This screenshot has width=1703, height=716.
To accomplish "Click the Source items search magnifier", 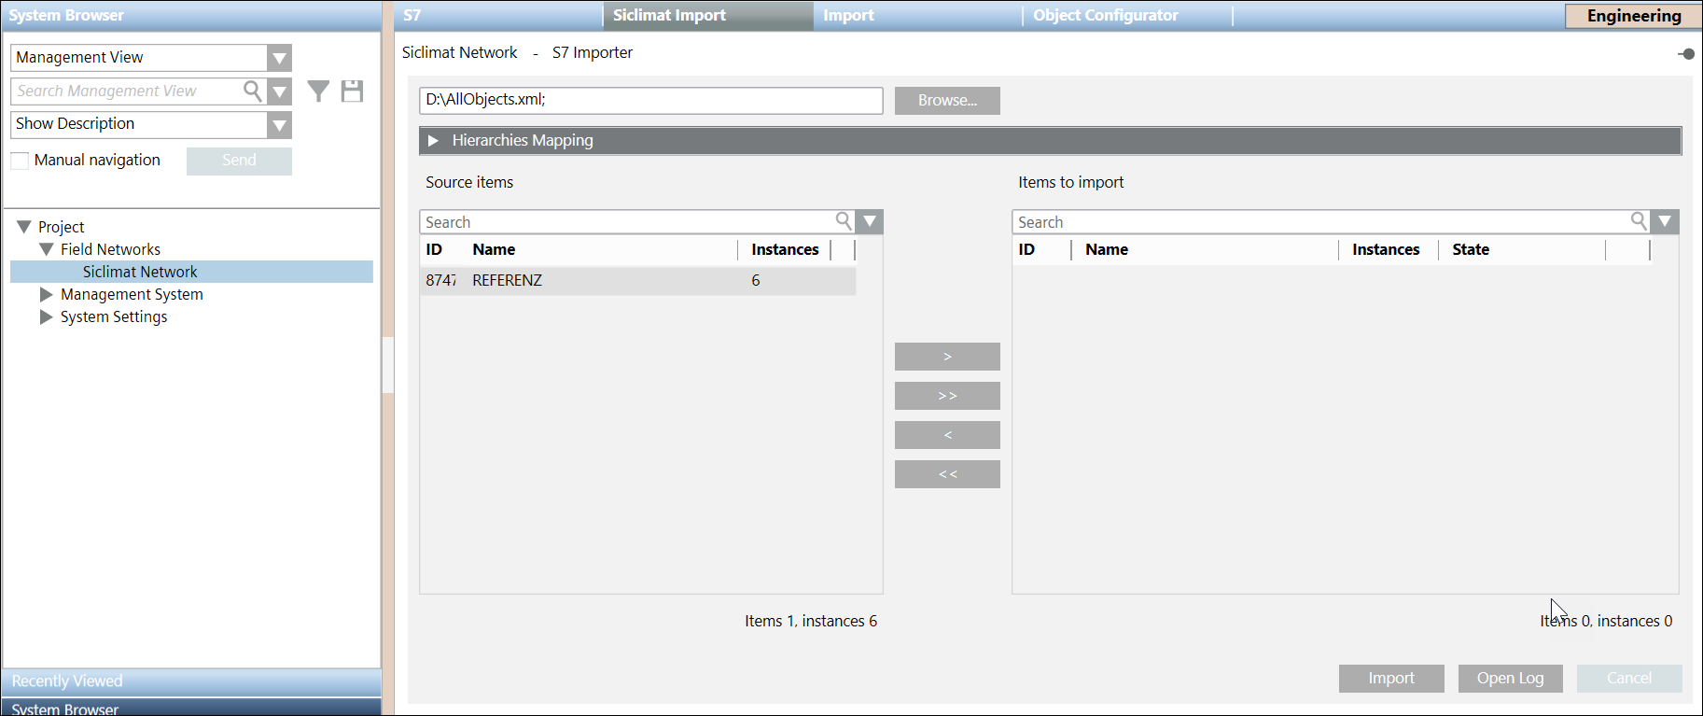I will [x=844, y=221].
